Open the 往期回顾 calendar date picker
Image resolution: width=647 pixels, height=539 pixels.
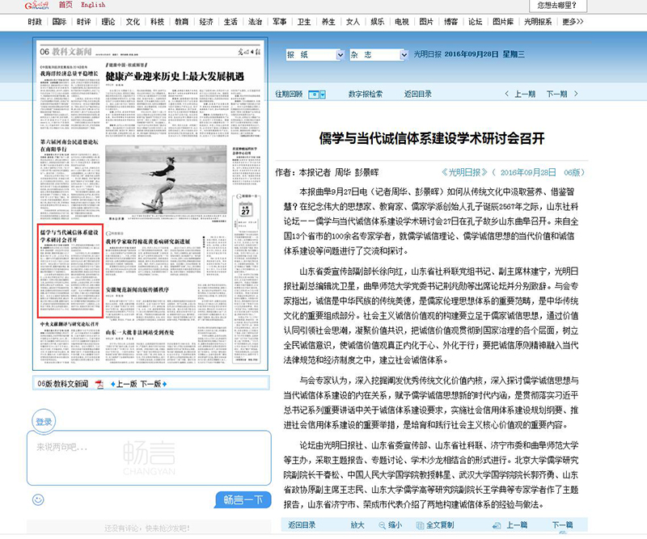[319, 94]
